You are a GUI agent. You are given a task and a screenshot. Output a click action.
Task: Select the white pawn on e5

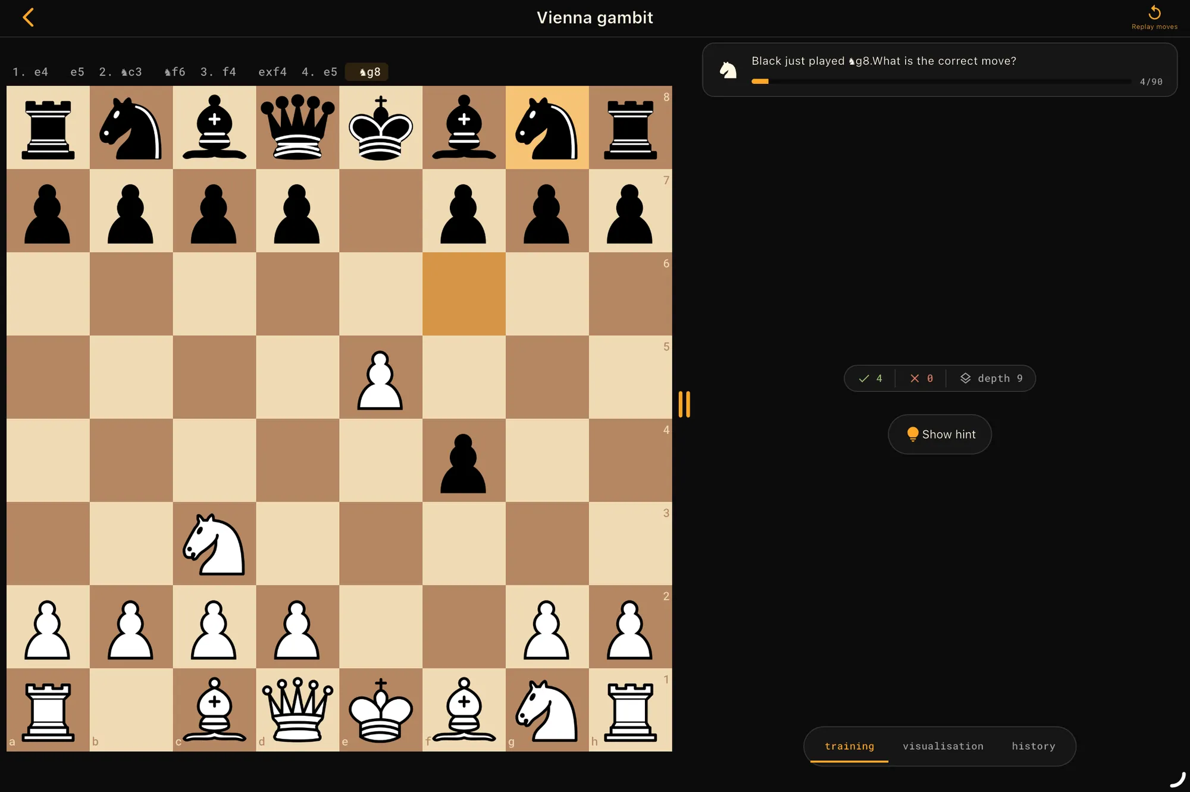tap(380, 379)
